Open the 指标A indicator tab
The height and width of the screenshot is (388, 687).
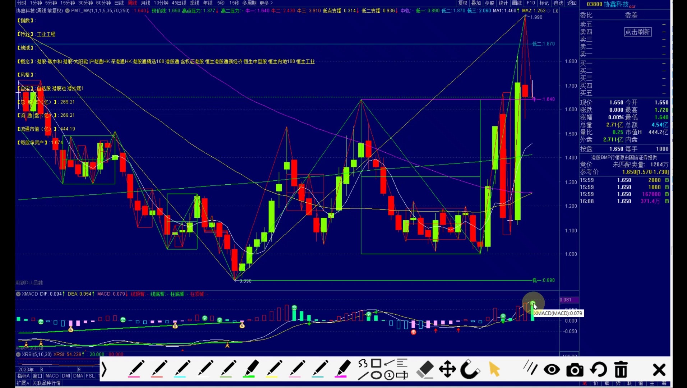pyautogui.click(x=23, y=376)
